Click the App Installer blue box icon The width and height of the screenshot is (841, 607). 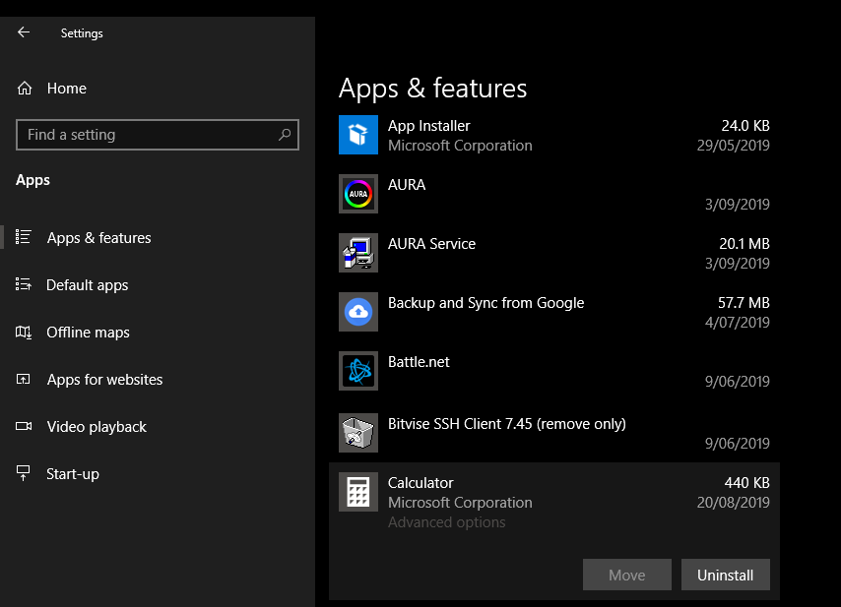click(358, 135)
